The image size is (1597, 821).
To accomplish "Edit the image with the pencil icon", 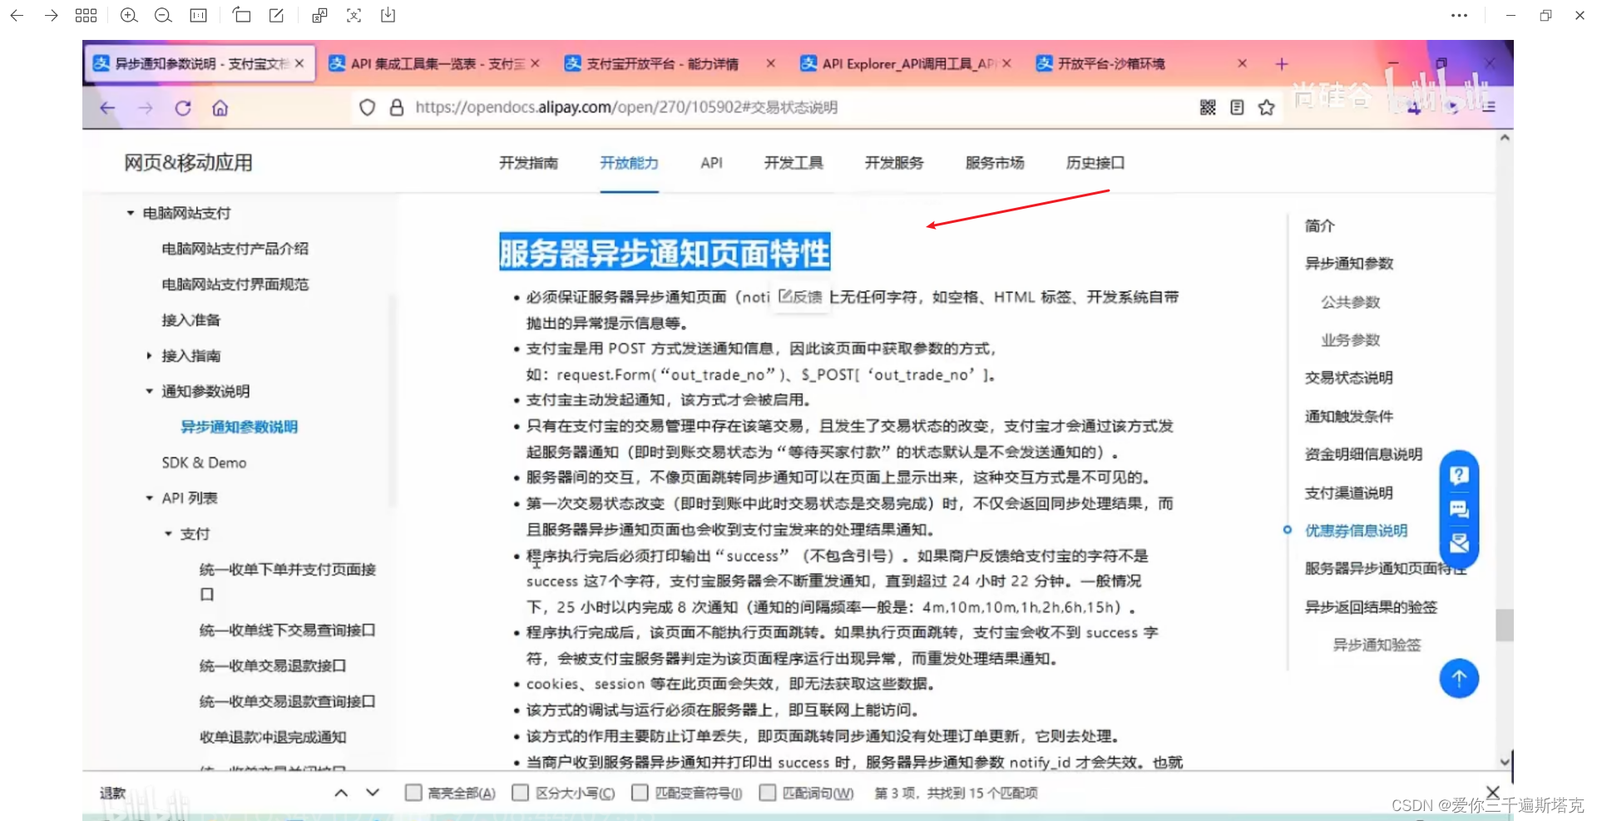I will [276, 15].
